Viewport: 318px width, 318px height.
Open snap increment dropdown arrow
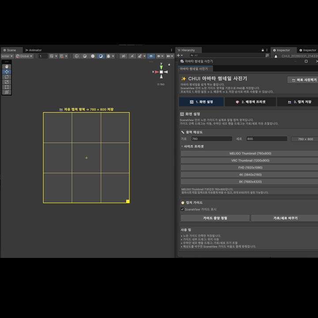pyautogui.click(x=66, y=56)
